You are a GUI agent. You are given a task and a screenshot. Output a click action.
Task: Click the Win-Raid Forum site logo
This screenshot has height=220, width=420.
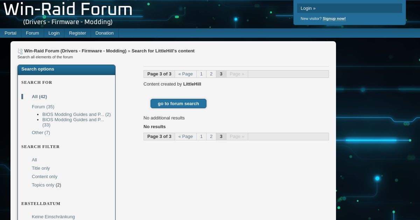tap(68, 13)
